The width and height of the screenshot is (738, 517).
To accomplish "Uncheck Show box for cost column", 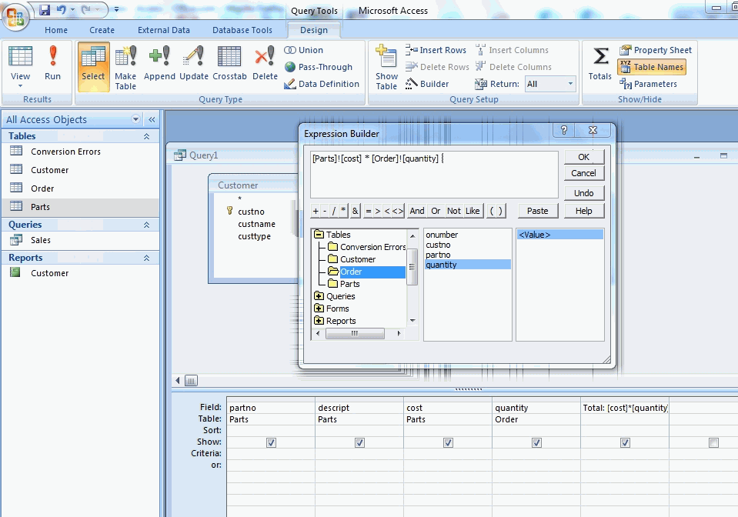I will click(x=448, y=442).
